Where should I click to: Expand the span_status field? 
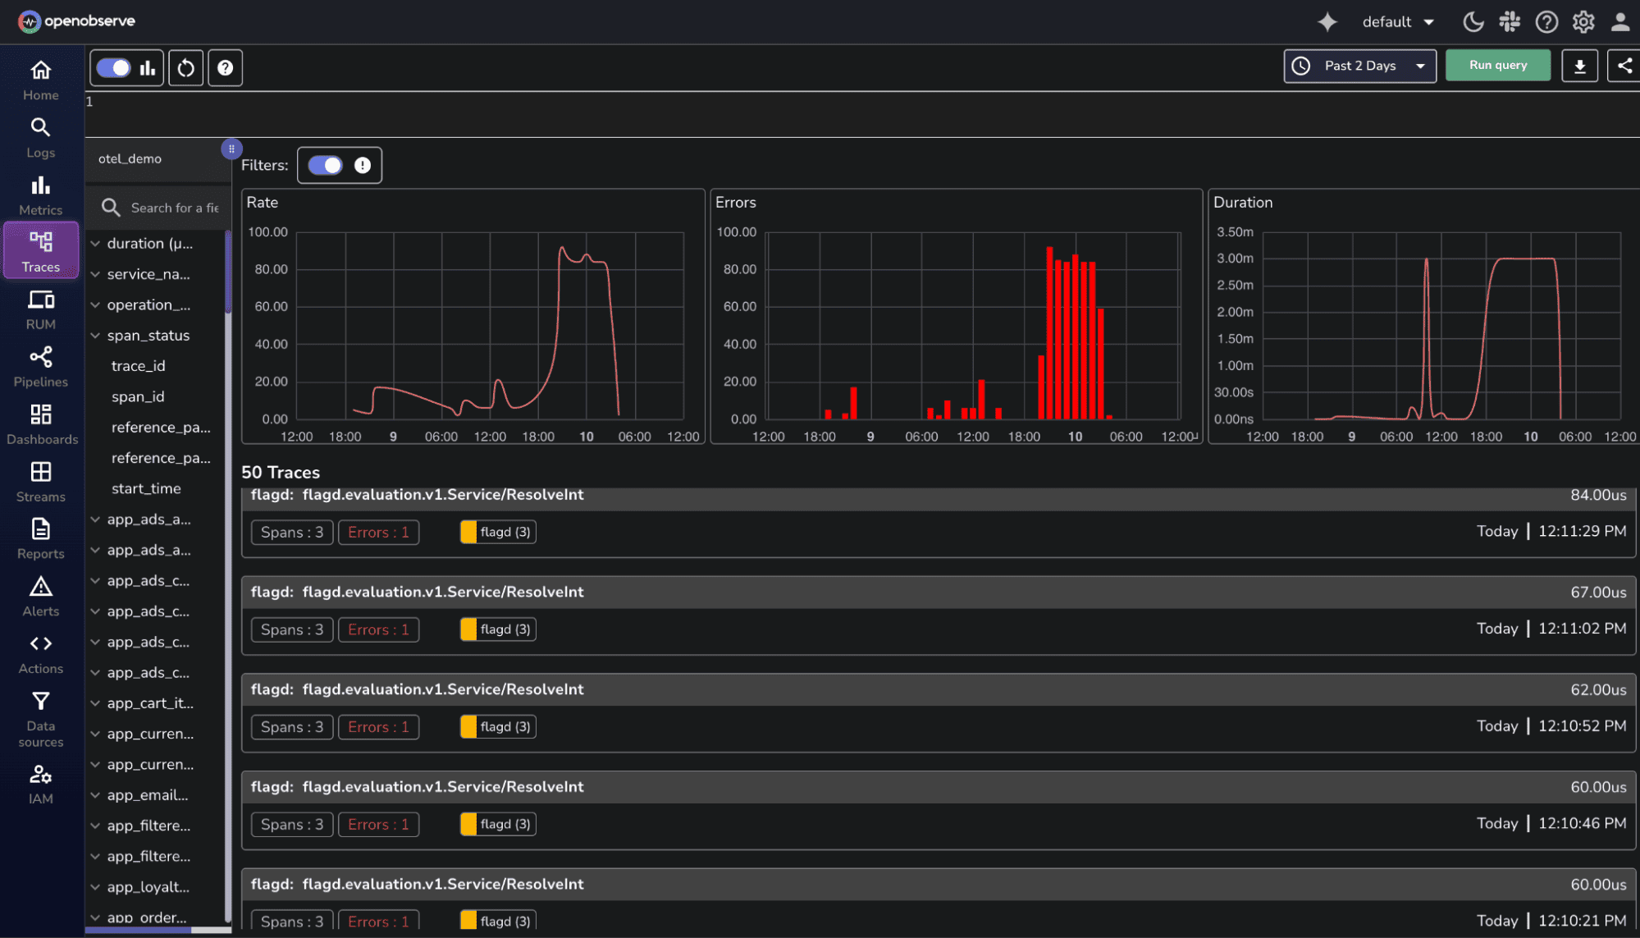click(x=96, y=336)
